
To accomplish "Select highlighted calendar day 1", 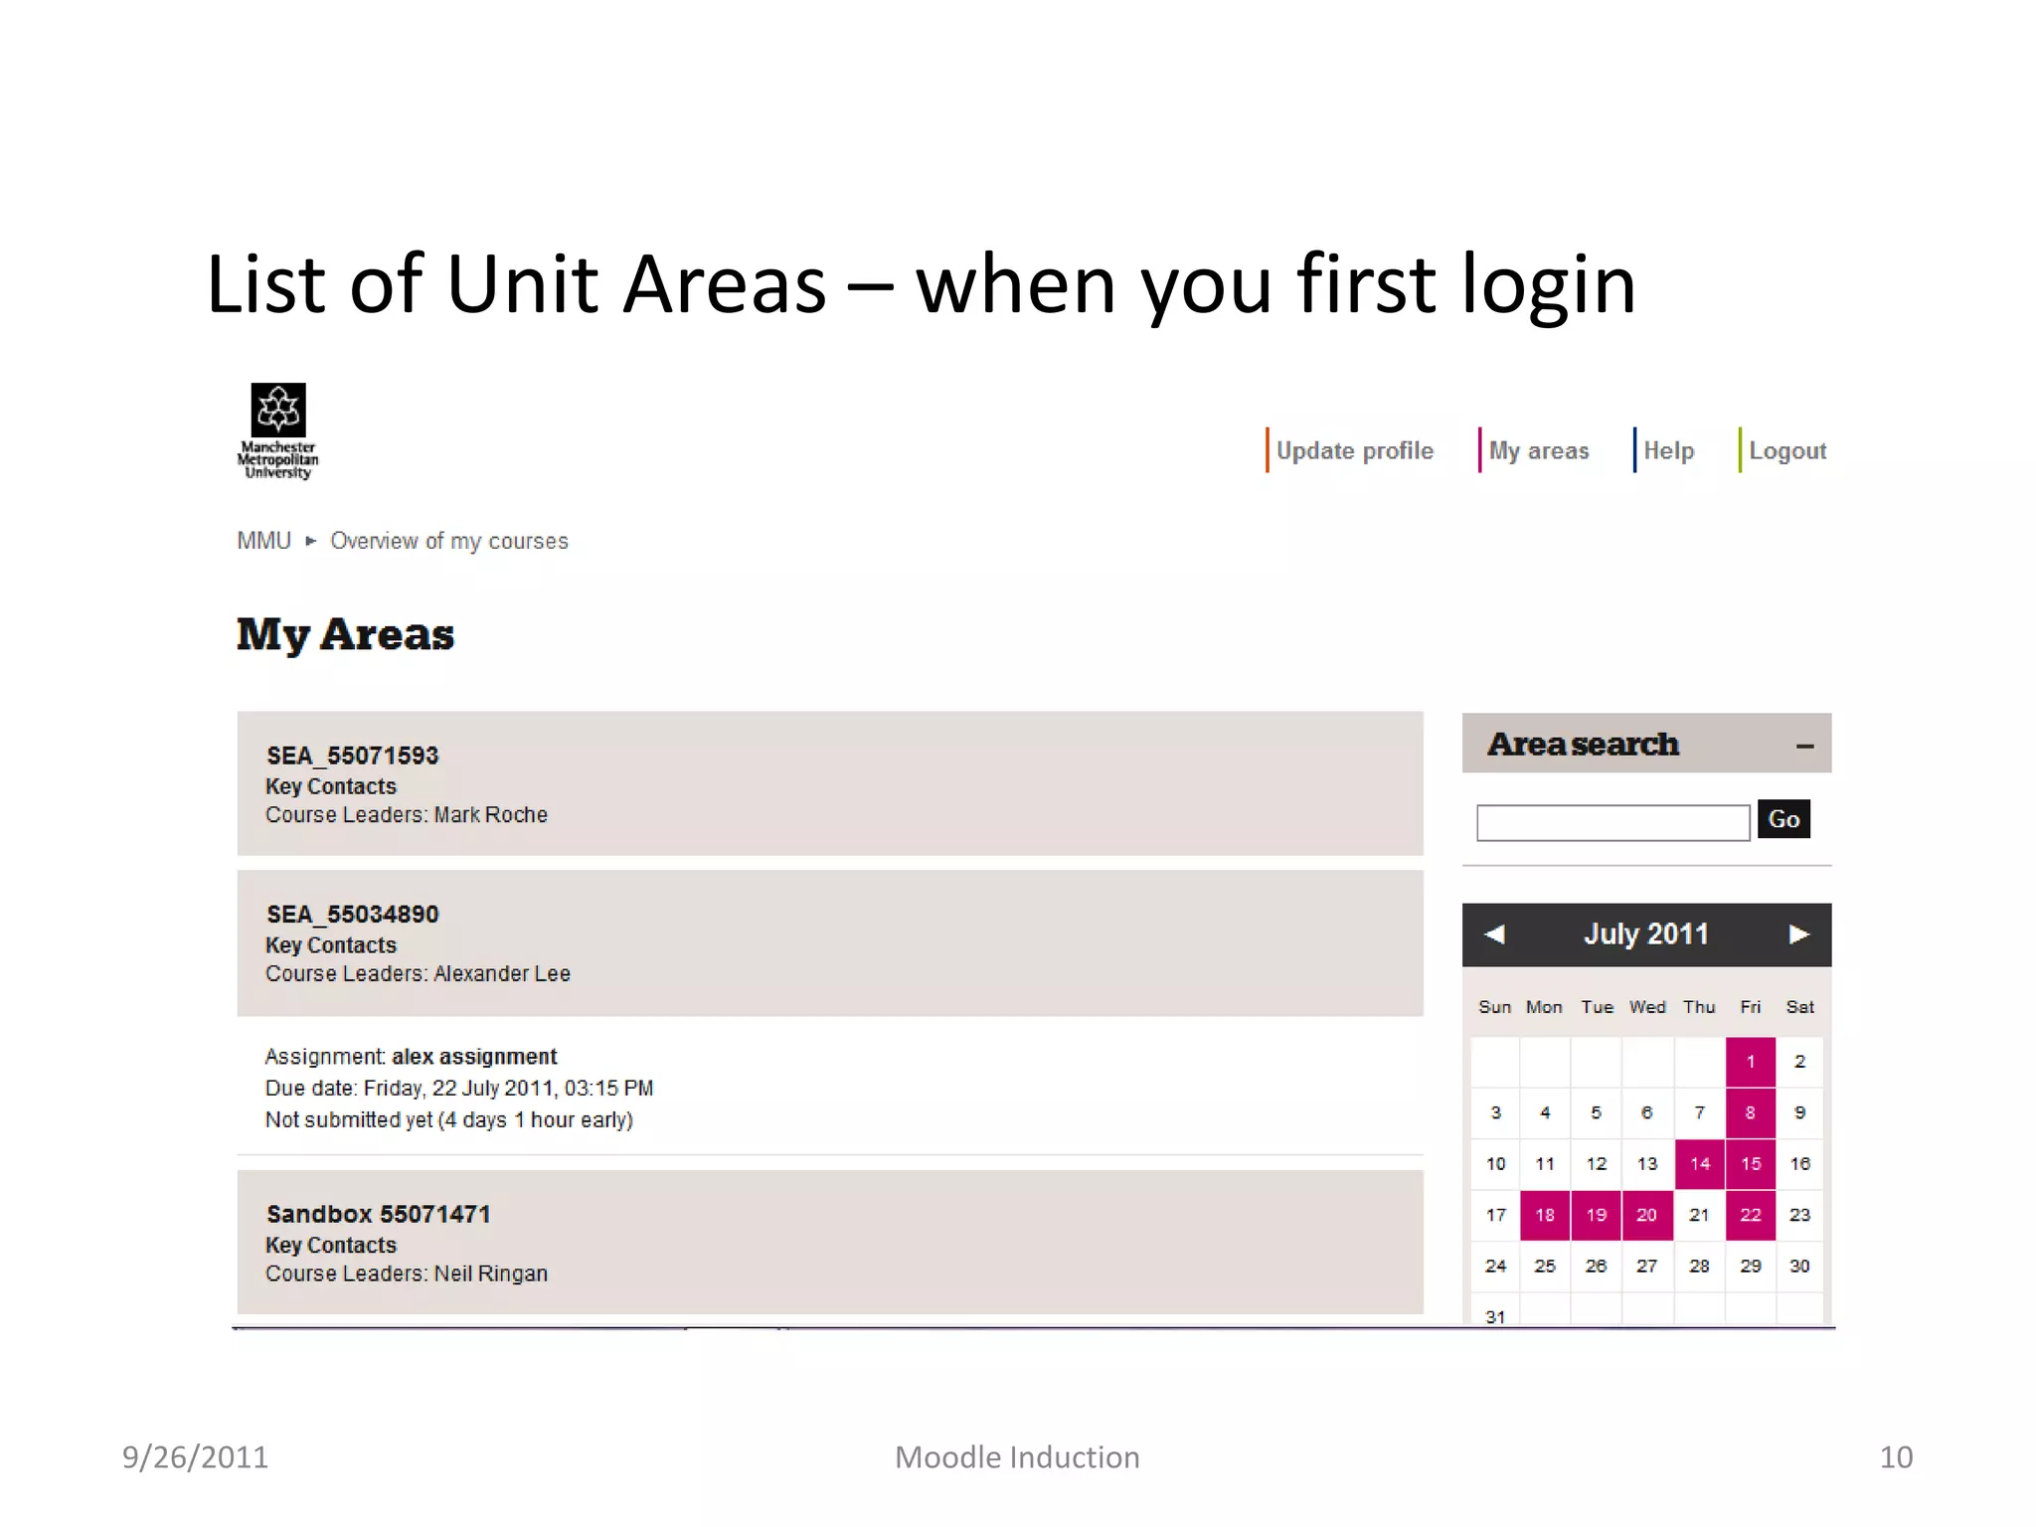I will pyautogui.click(x=1751, y=1062).
